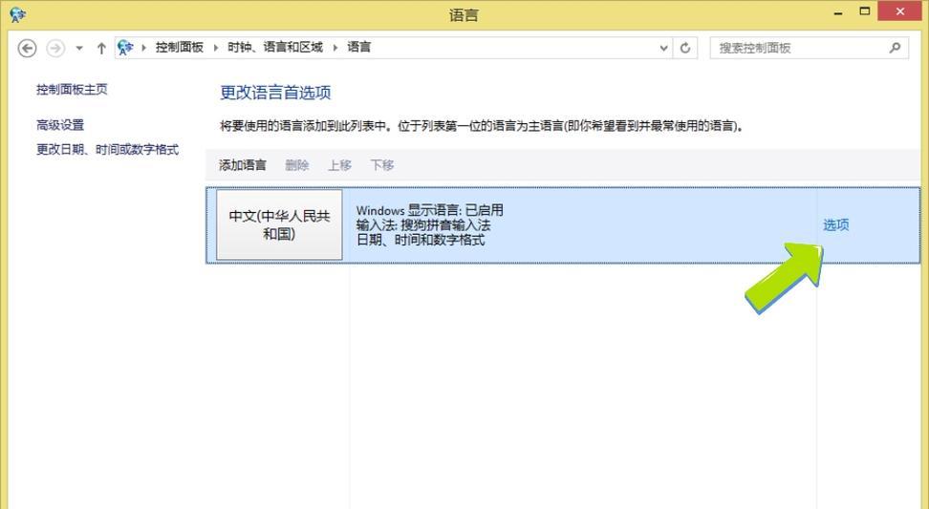This screenshot has width=929, height=509.
Task: Open the recent locations dropdown arrow
Action: pos(78,49)
